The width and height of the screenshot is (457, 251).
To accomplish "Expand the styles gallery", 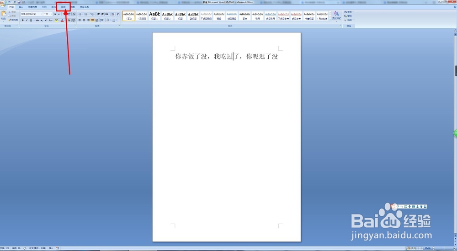I will (330, 19).
